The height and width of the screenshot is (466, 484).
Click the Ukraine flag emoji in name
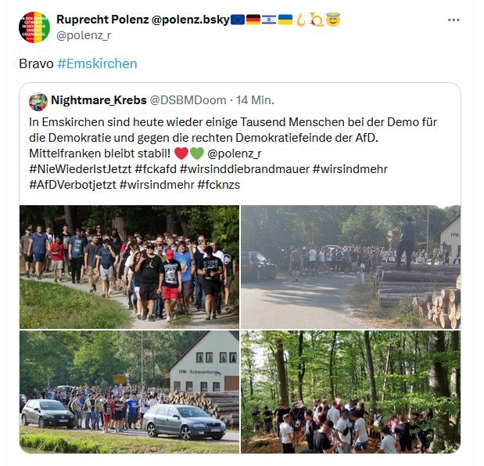point(285,20)
